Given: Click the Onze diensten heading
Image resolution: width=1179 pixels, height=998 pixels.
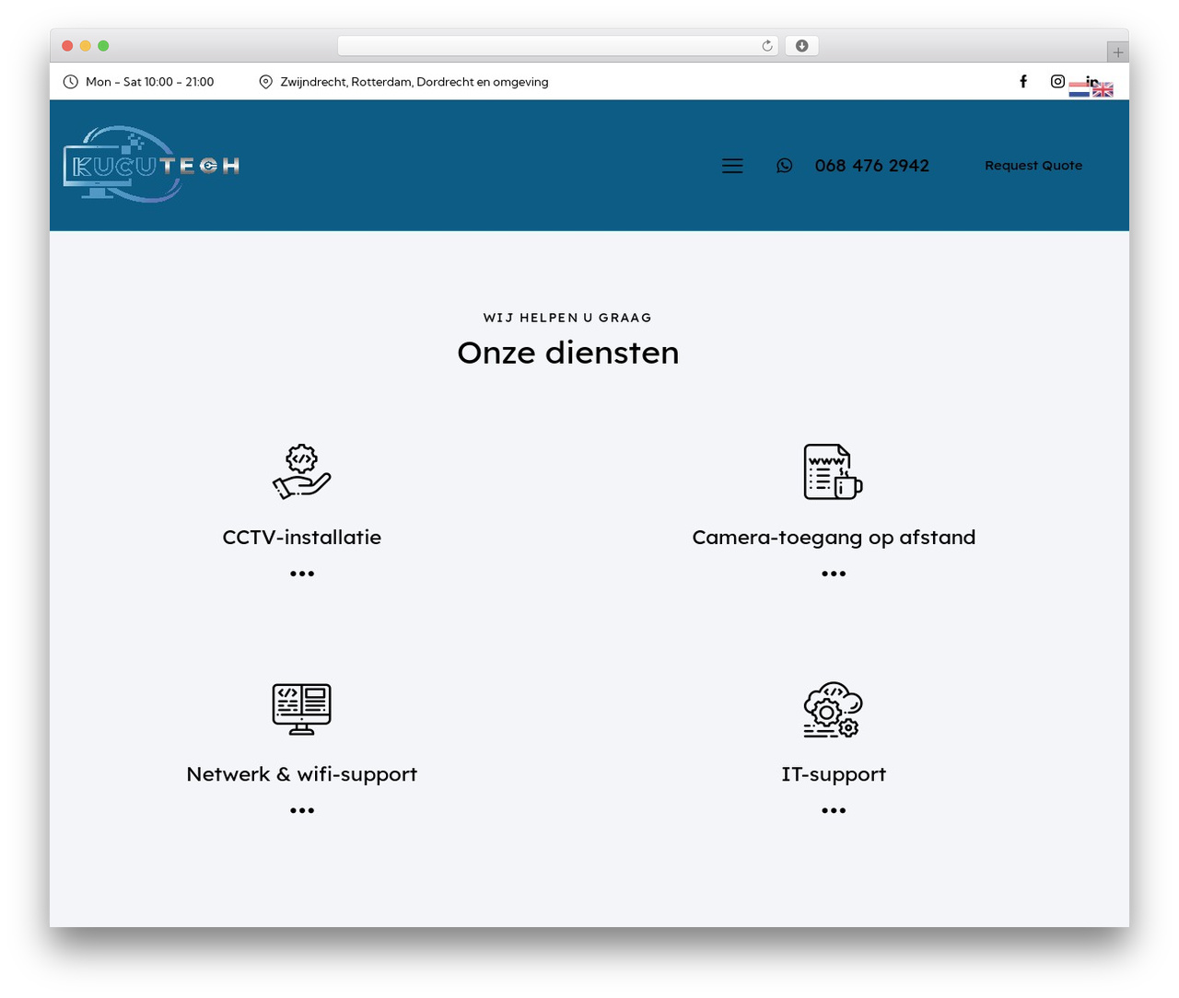Looking at the screenshot, I should click(568, 353).
